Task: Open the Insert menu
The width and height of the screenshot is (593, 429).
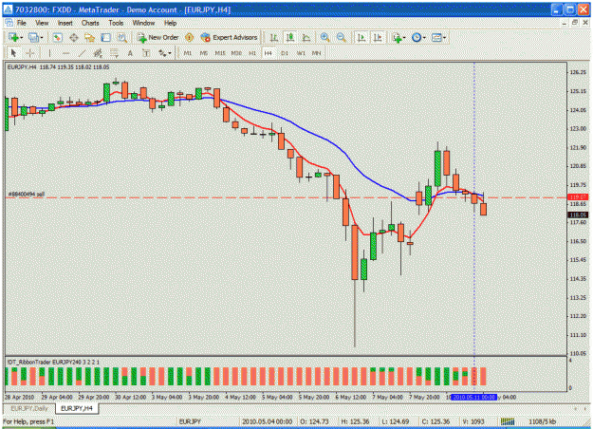Action: coord(65,23)
